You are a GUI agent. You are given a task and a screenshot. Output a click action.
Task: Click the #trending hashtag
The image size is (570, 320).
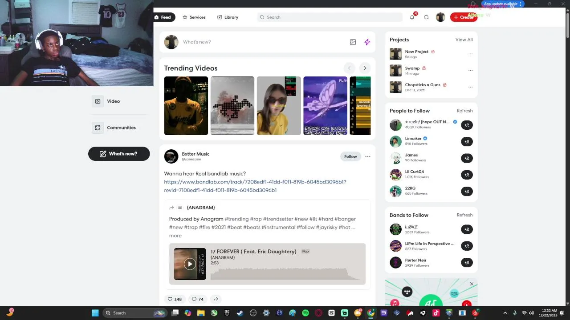[236, 219]
